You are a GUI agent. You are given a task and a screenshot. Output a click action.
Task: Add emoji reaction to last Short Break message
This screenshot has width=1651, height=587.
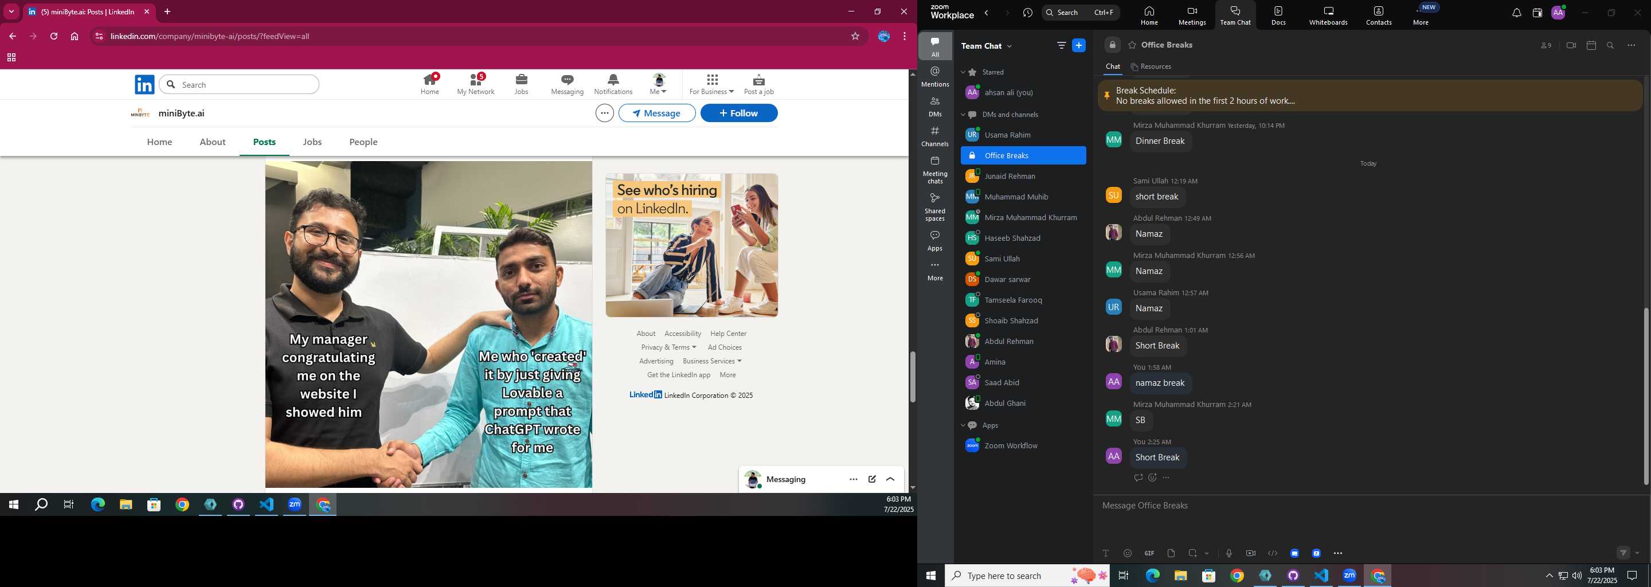[1152, 478]
